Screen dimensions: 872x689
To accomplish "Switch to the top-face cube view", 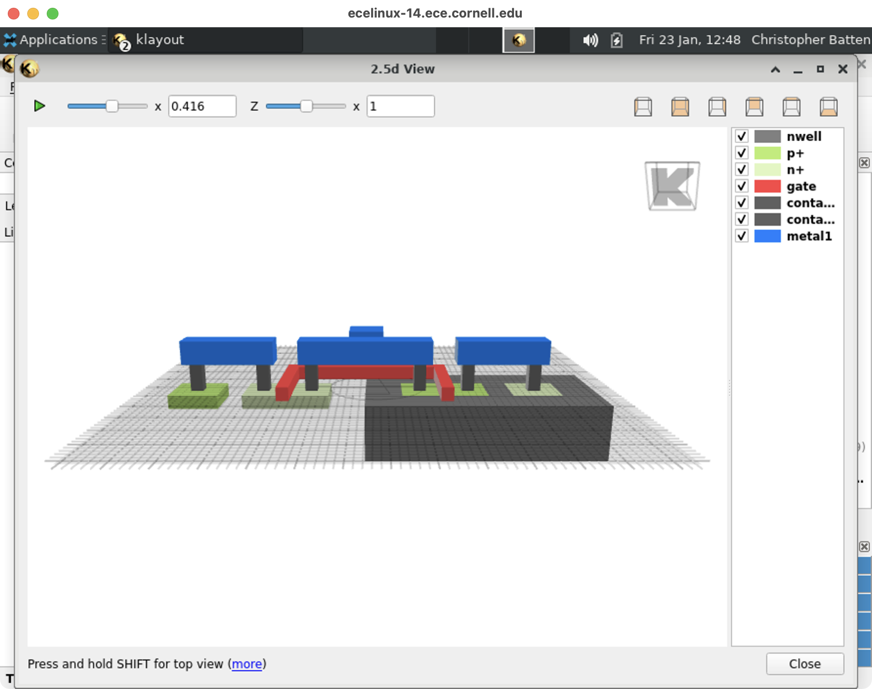I will (x=791, y=107).
